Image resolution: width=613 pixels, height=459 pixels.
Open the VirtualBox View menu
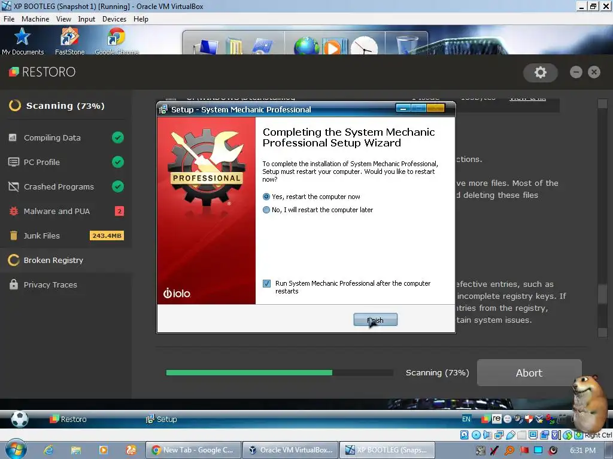coord(63,19)
